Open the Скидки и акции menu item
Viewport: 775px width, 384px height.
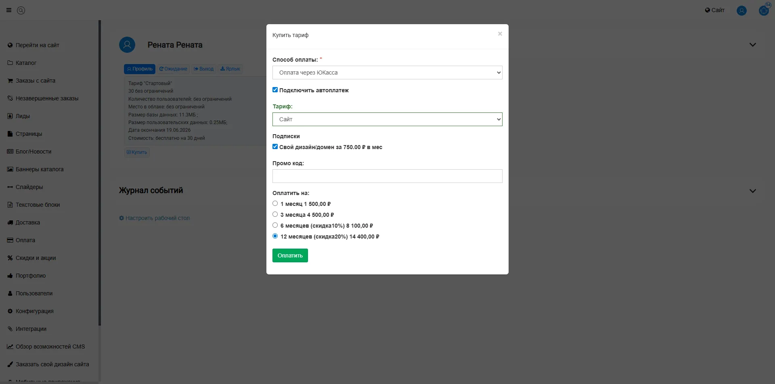click(x=36, y=258)
